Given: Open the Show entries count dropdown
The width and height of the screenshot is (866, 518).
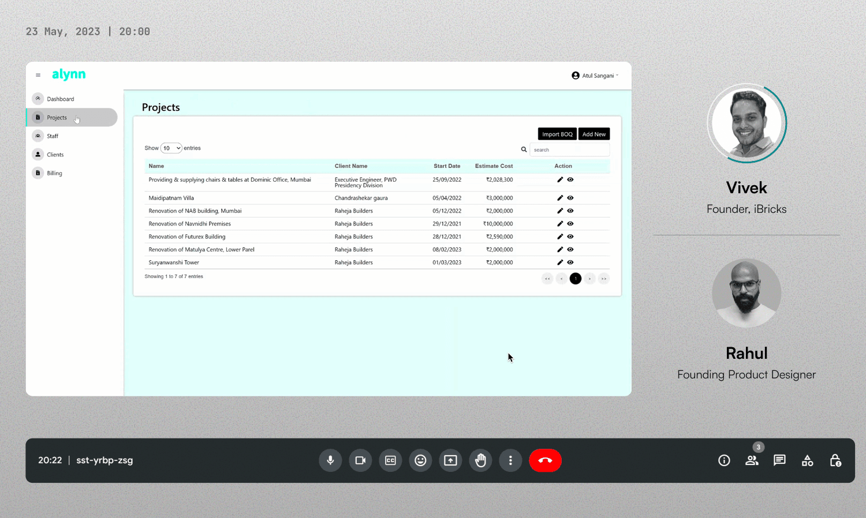Looking at the screenshot, I should 171,148.
